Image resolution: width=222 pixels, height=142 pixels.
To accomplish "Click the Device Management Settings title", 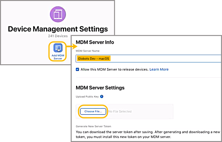I will [x=58, y=29].
